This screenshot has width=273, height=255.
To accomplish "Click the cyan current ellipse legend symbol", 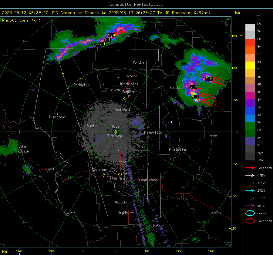I will 250,213.
